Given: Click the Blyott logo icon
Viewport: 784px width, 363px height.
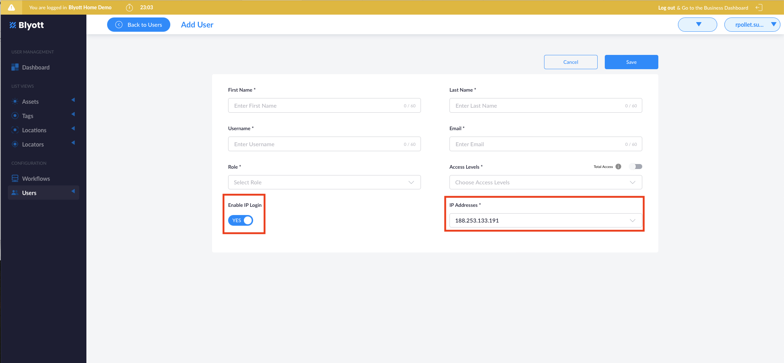Looking at the screenshot, I should click(x=13, y=25).
